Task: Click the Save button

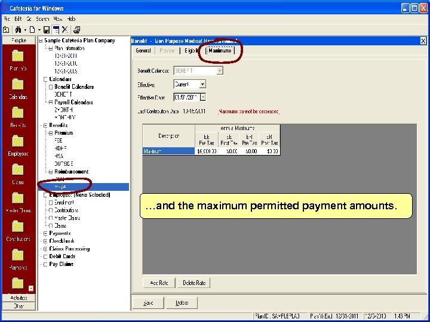Action: tap(148, 303)
